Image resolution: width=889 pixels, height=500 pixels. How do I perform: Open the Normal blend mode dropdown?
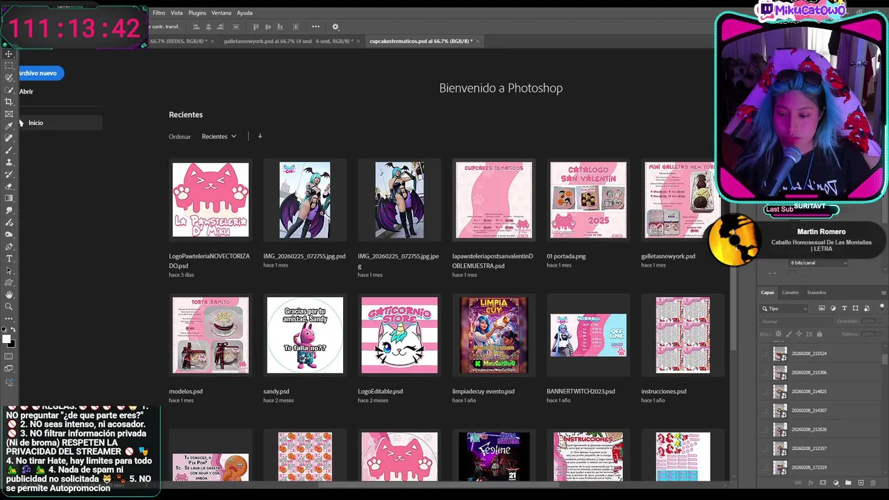coord(797,322)
